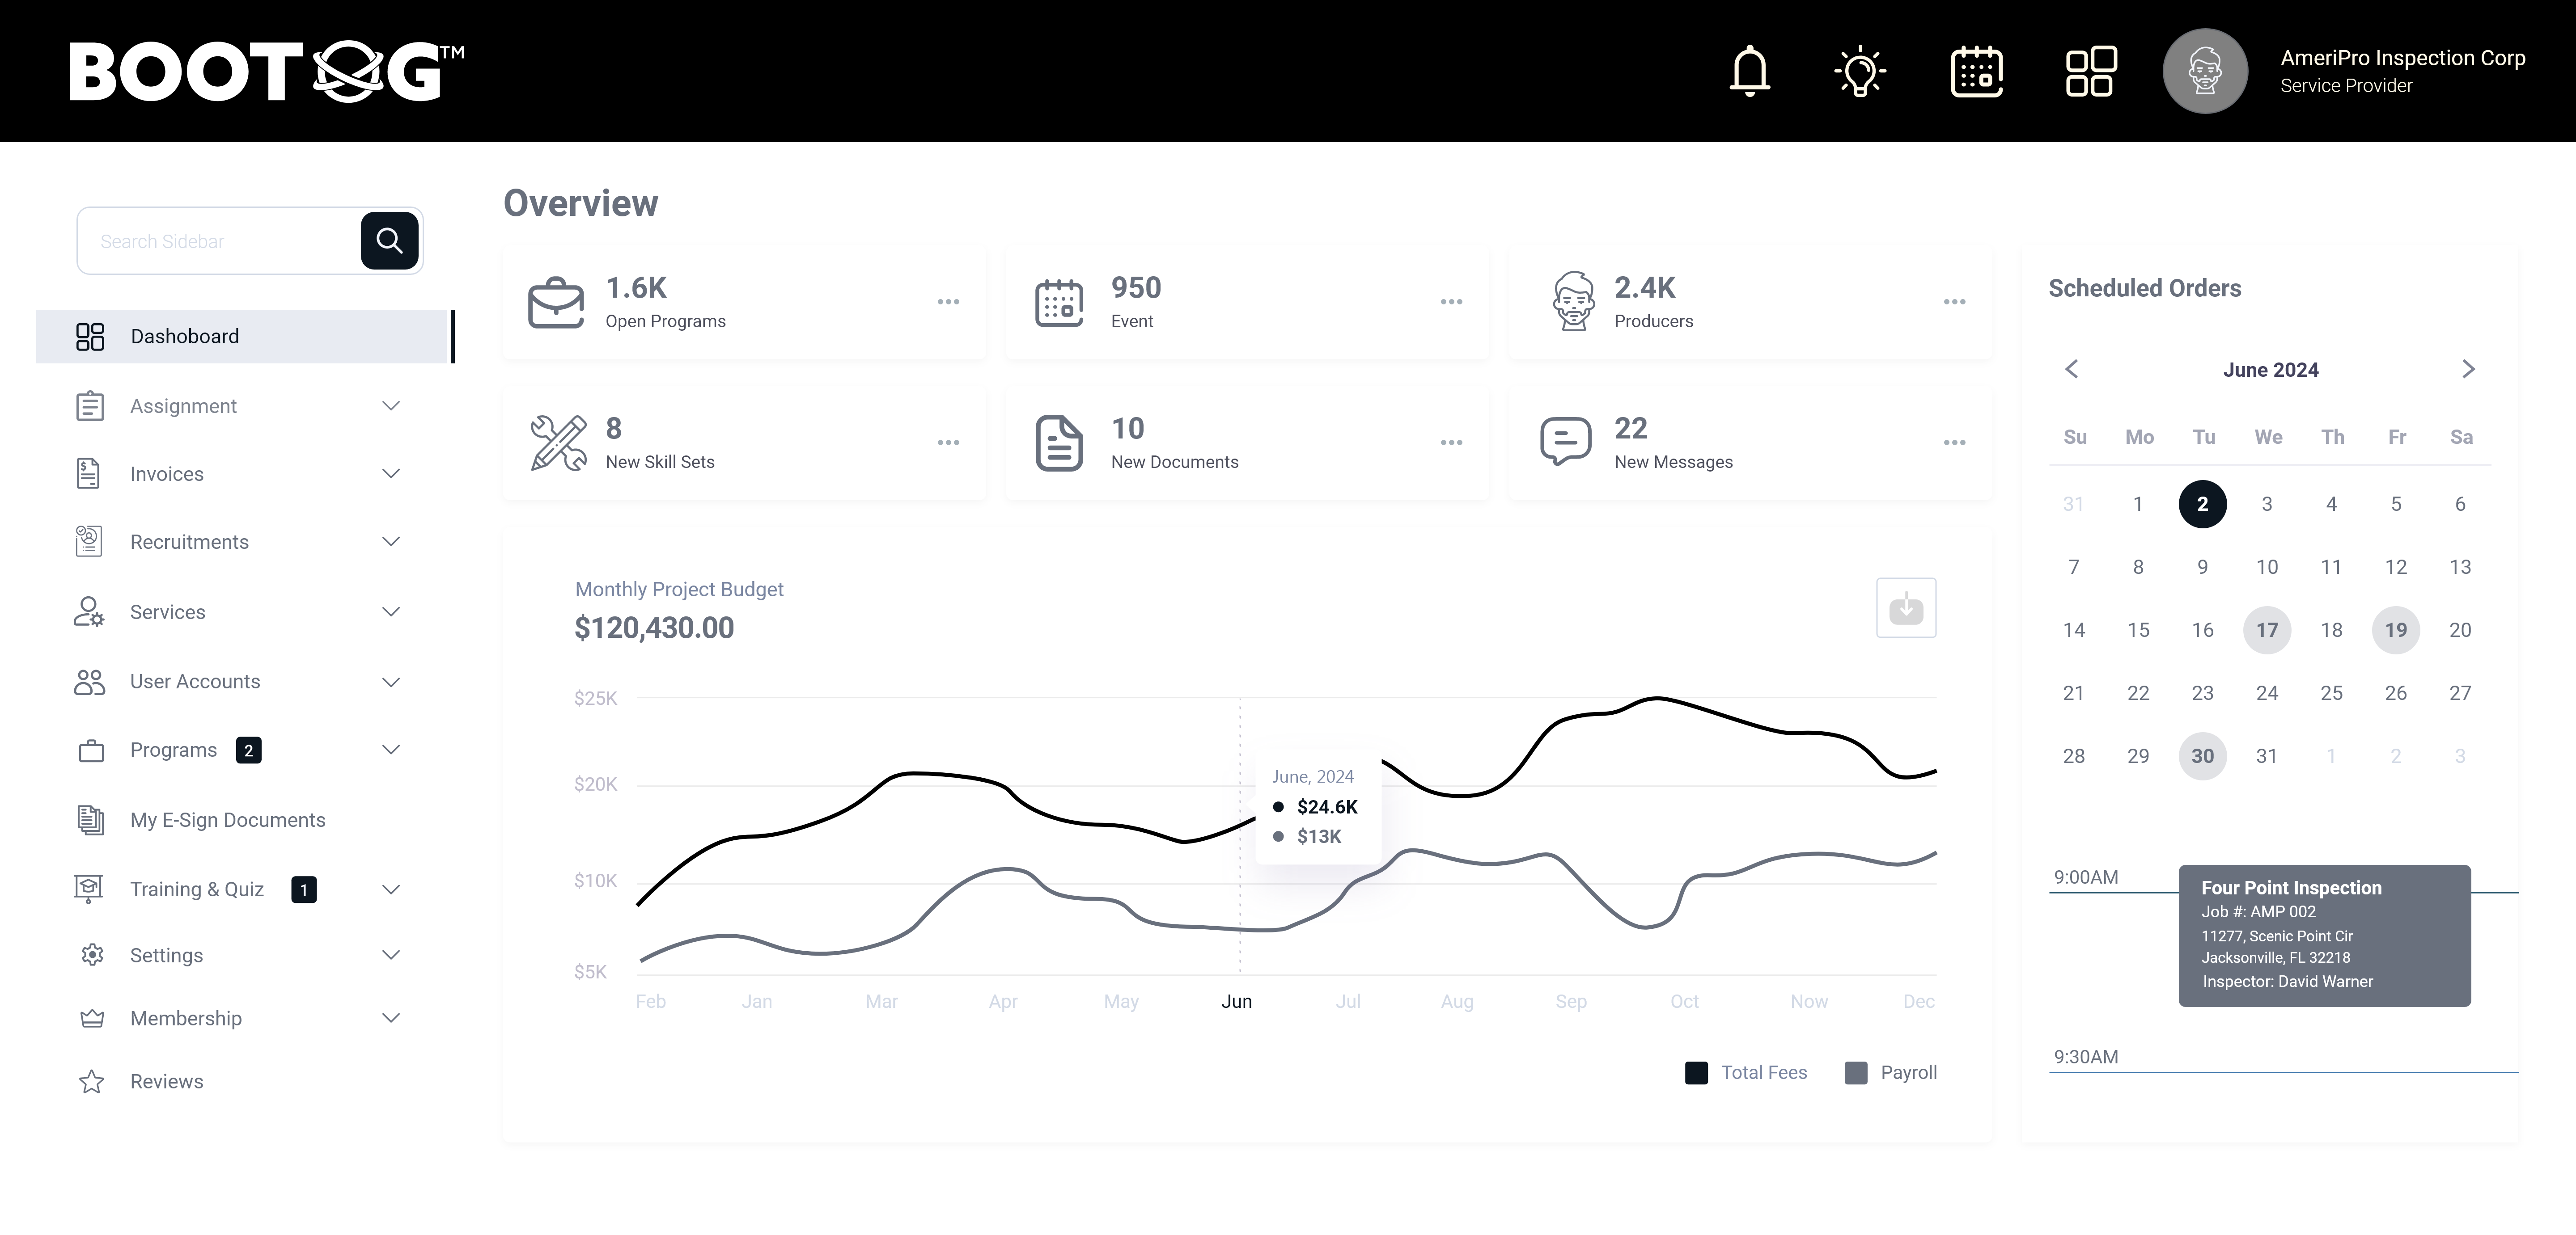The height and width of the screenshot is (1235, 2576).
Task: Open the apps grid icon in header
Action: click(2091, 71)
